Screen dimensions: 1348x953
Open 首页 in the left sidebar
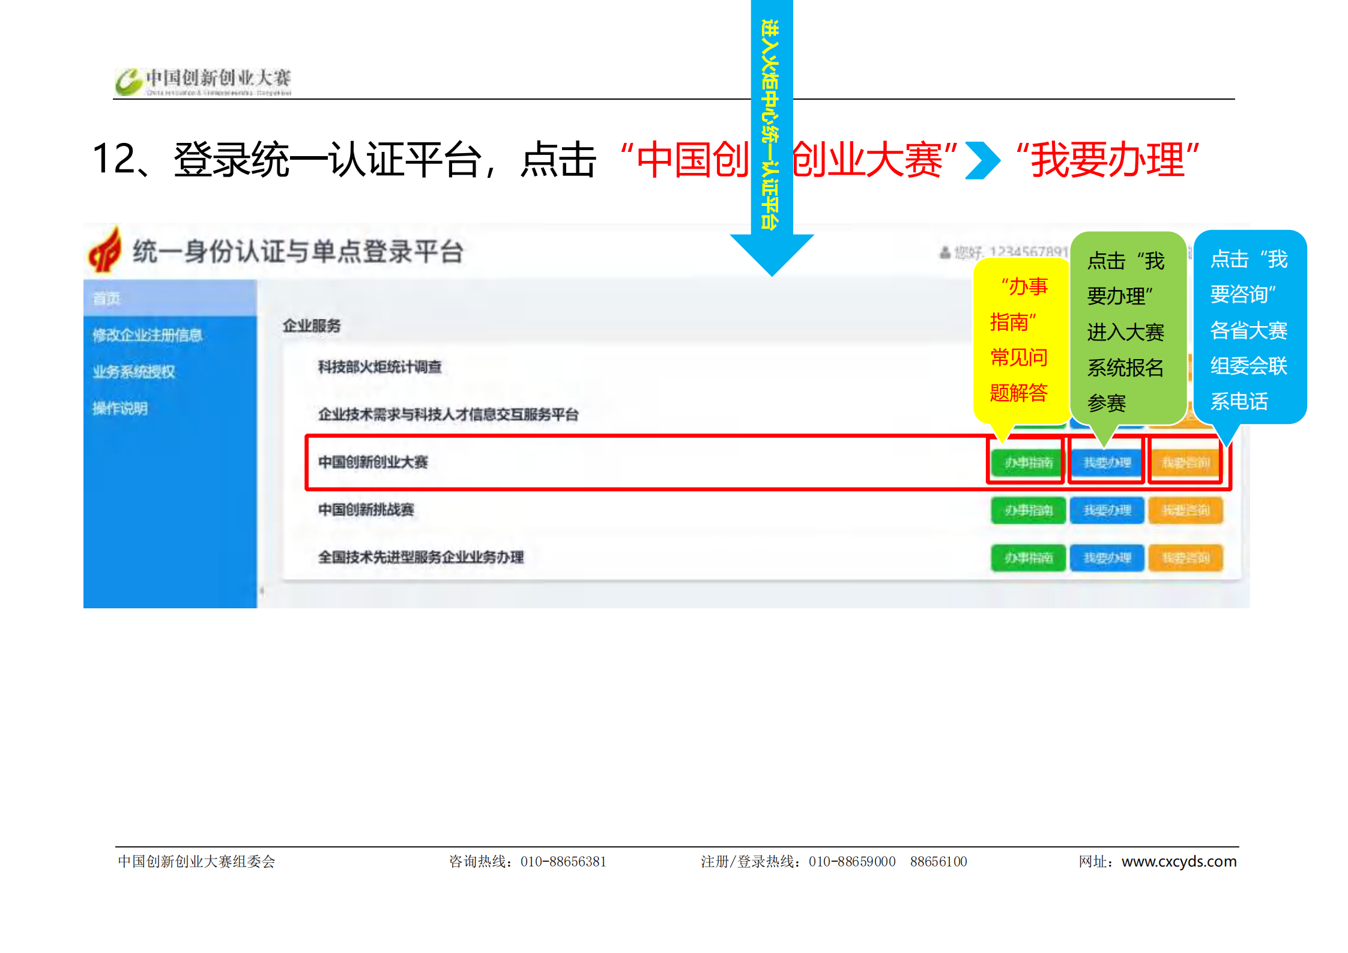click(x=107, y=298)
